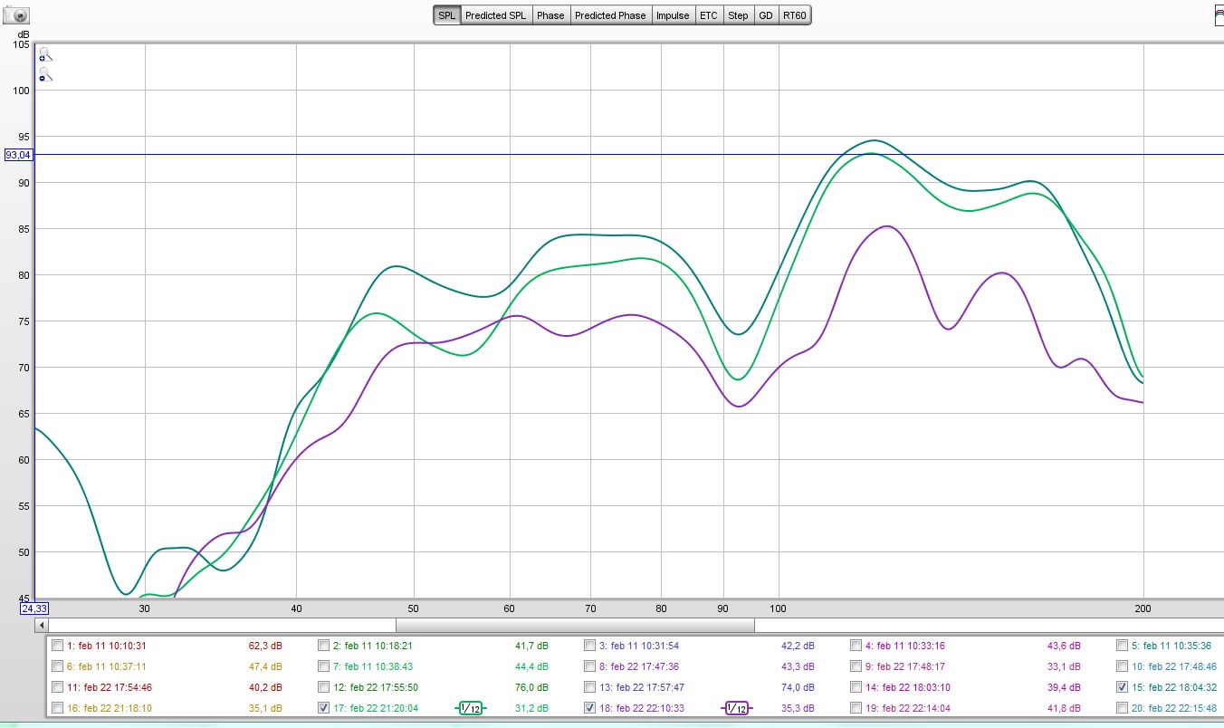Uncheck measurement 17: feb 22 21:20:04

click(324, 708)
